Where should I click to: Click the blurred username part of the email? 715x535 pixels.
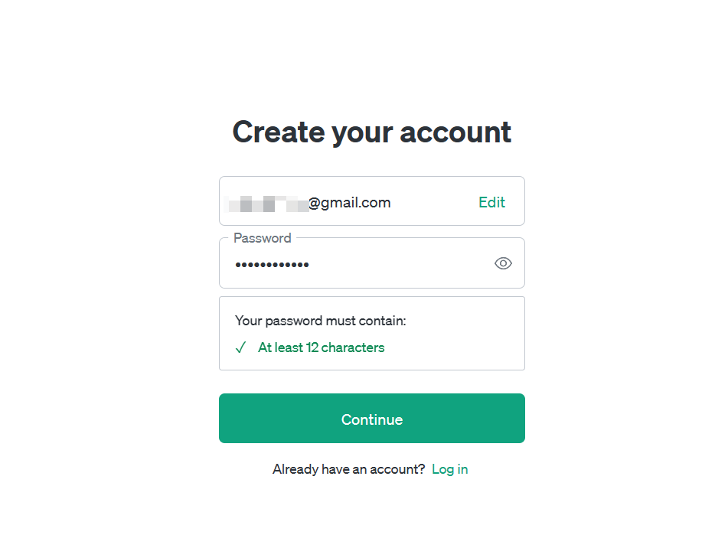pyautogui.click(x=269, y=203)
